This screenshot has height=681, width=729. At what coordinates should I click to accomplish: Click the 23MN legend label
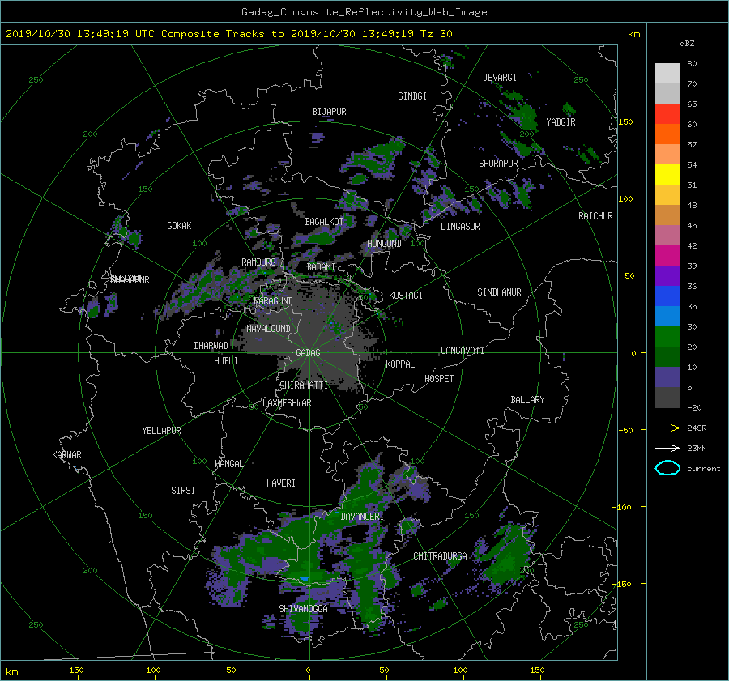pos(697,449)
